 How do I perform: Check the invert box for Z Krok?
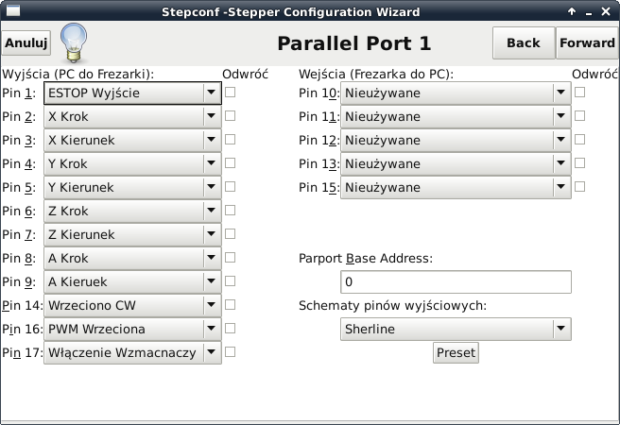click(x=230, y=210)
